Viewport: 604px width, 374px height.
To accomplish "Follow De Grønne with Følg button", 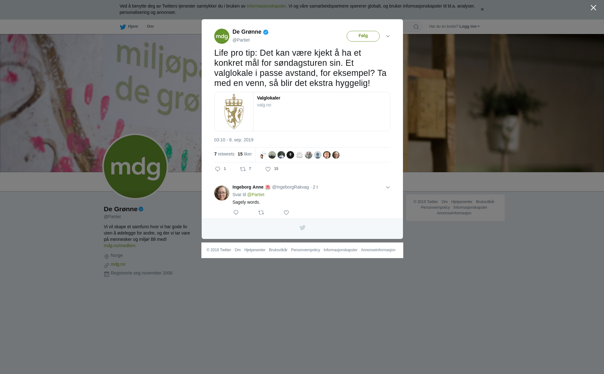I will click(x=363, y=36).
